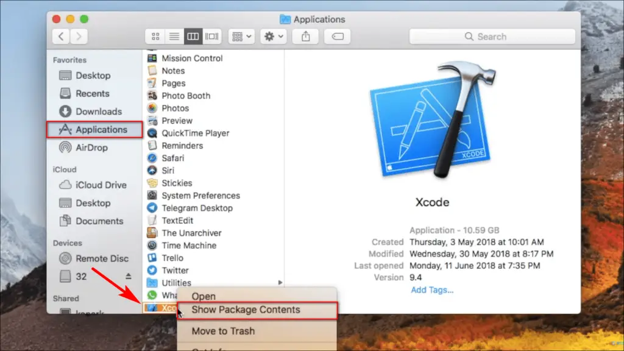The width and height of the screenshot is (624, 351).
Task: Switch to column view
Action: point(193,37)
